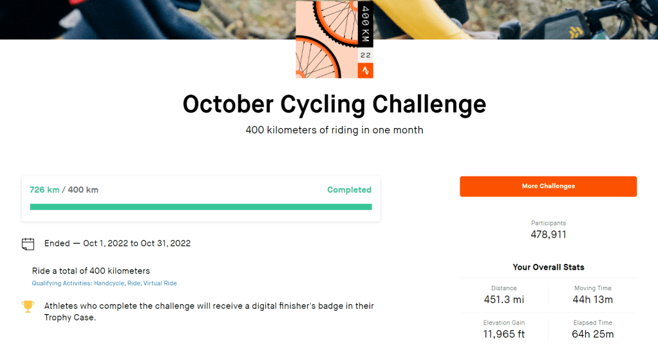
Task: Open the More Challenges button
Action: click(x=548, y=186)
